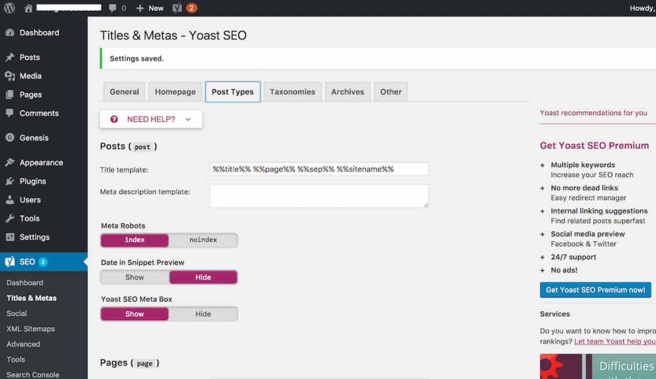Click the Dashboard gauge icon

(10, 33)
